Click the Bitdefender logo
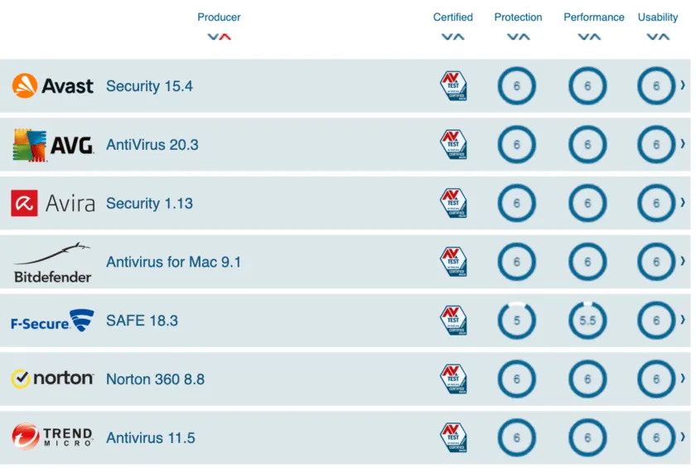The width and height of the screenshot is (696, 468). (52, 263)
